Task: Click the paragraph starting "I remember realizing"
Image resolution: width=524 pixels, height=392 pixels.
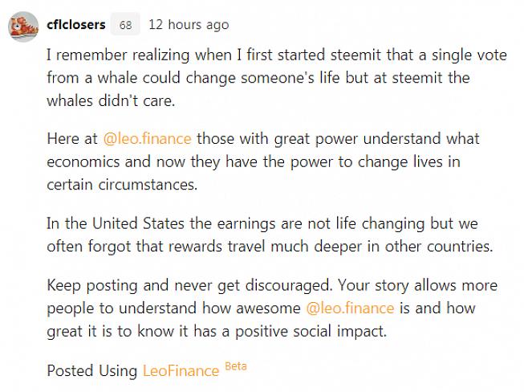Action: (x=257, y=78)
